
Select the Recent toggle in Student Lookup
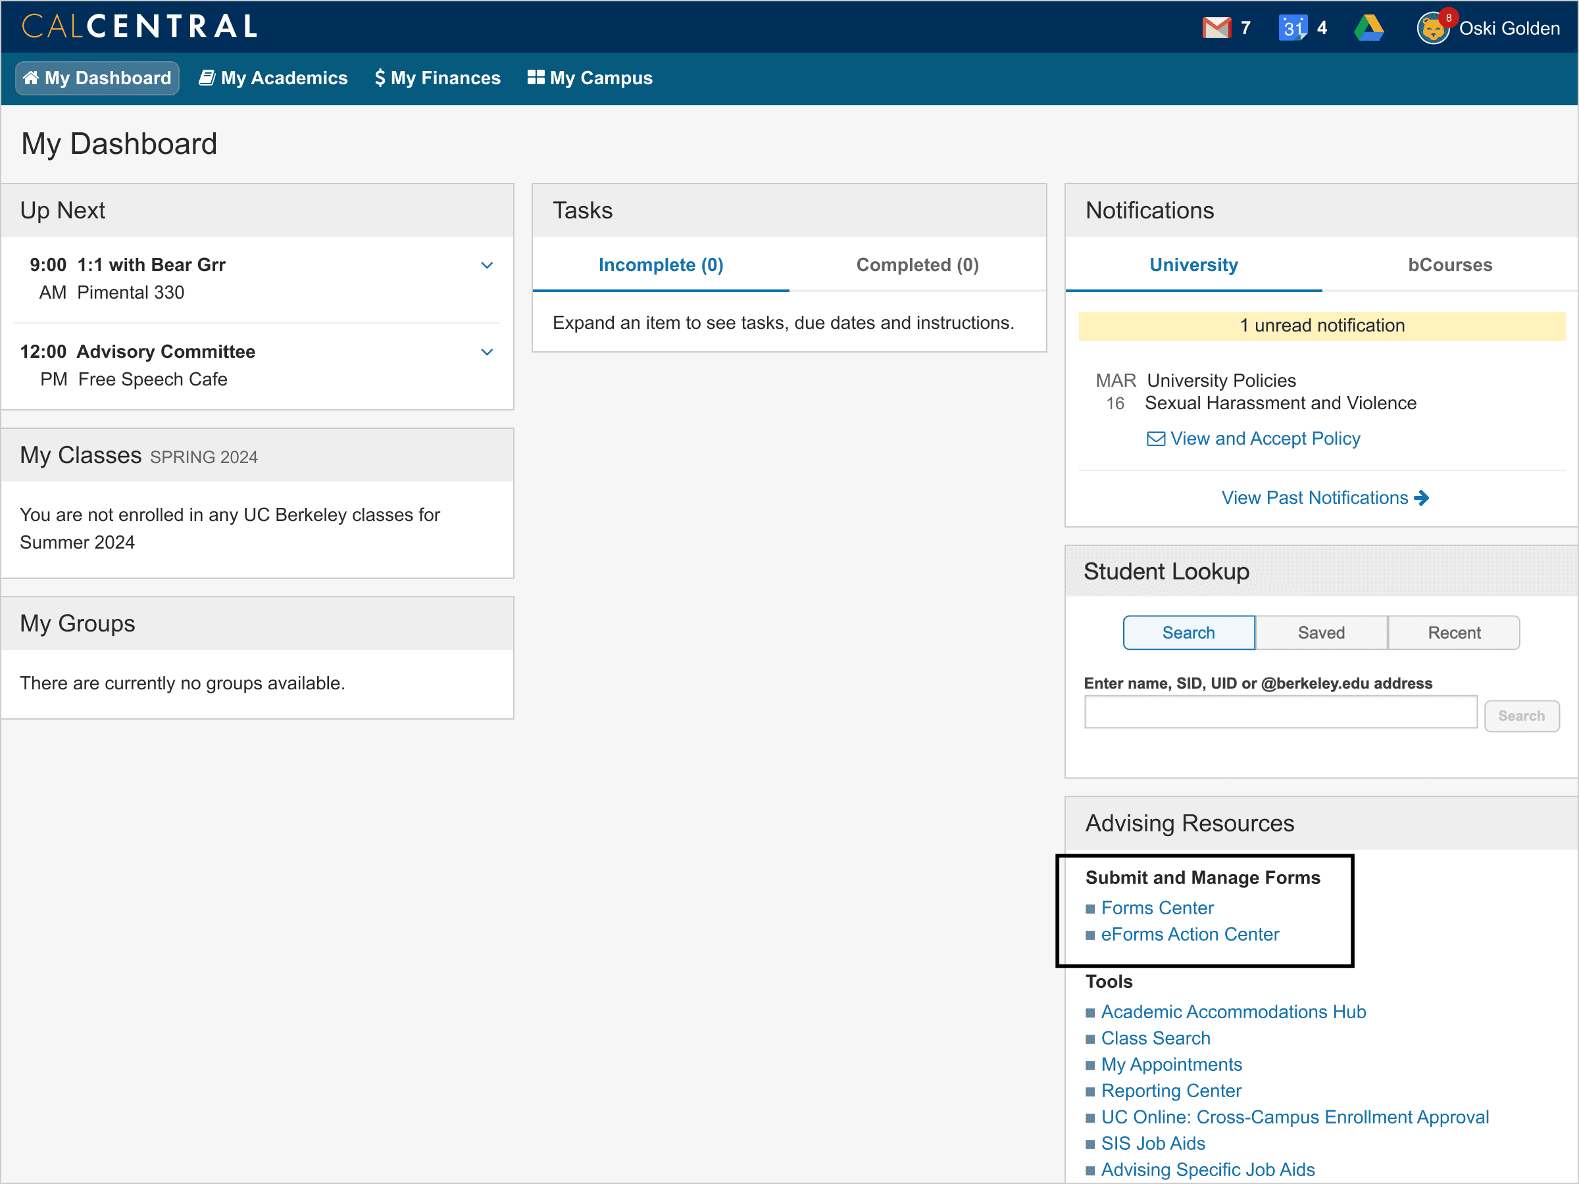click(x=1453, y=633)
